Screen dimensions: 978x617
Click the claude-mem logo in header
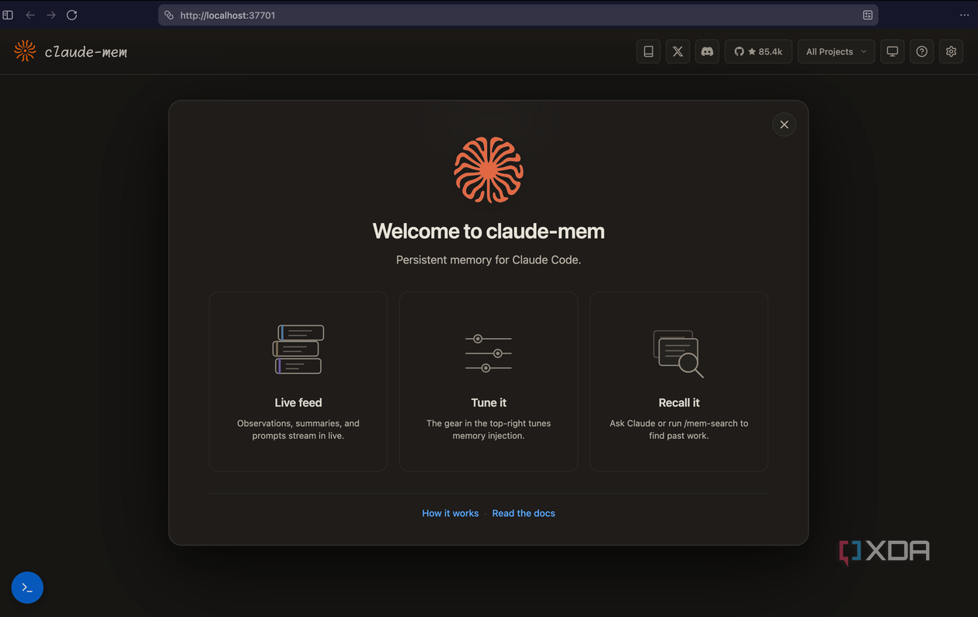70,51
